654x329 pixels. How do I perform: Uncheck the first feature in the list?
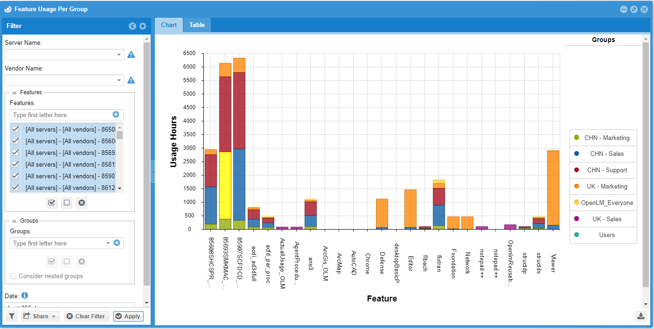15,129
